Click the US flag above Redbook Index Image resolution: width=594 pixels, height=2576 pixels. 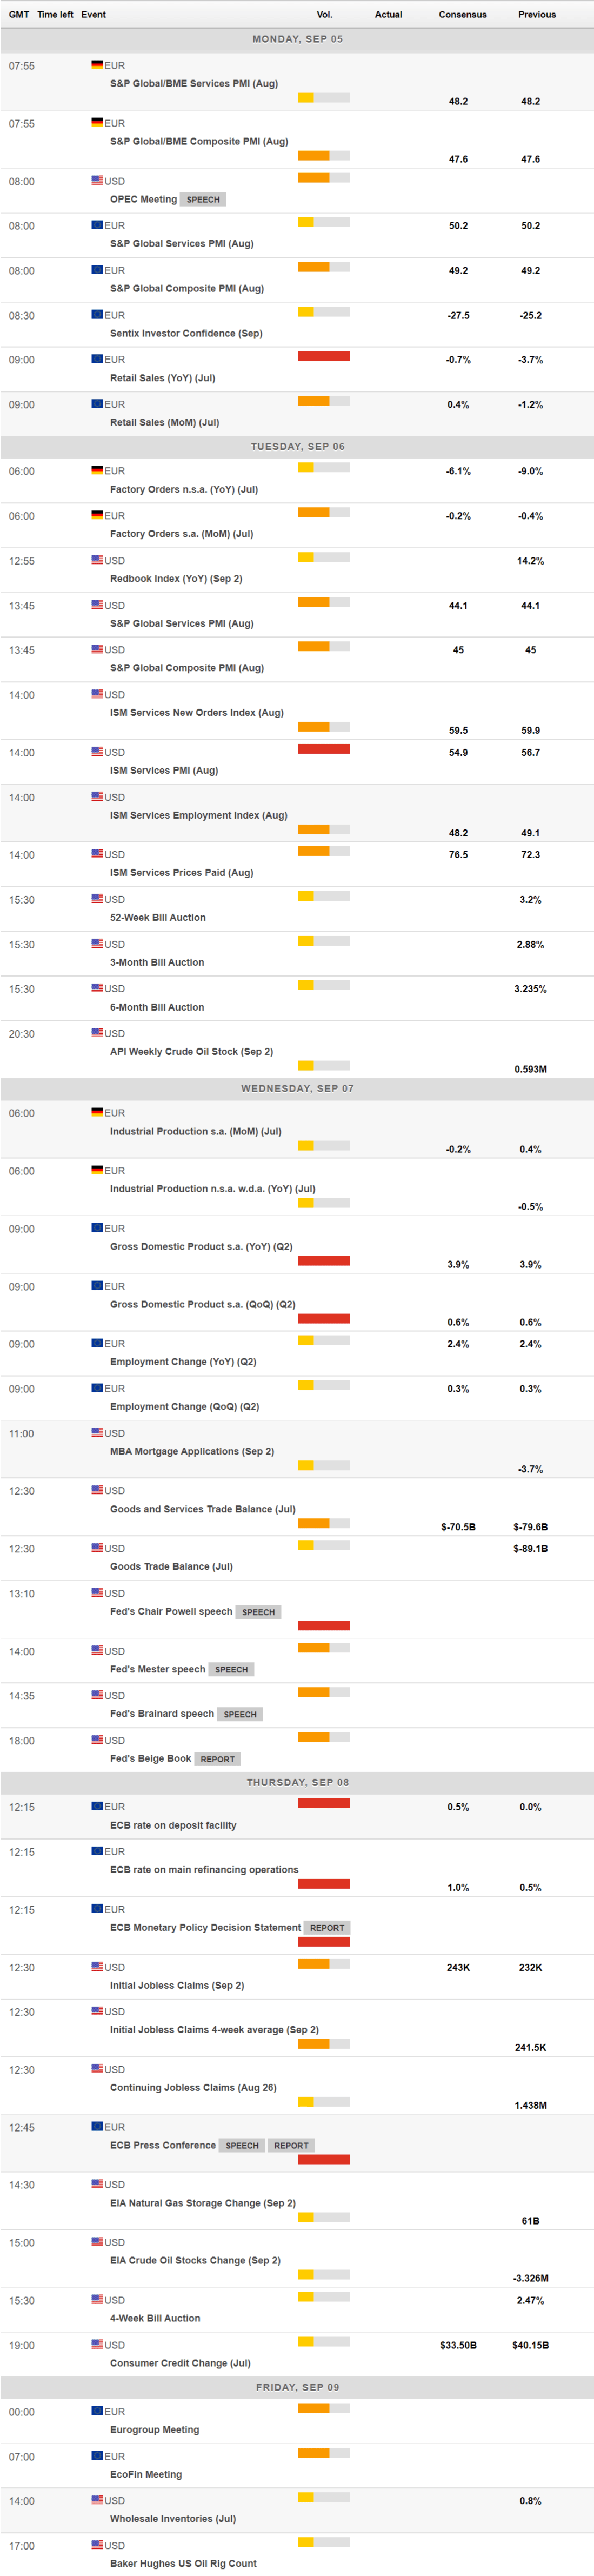(x=97, y=560)
